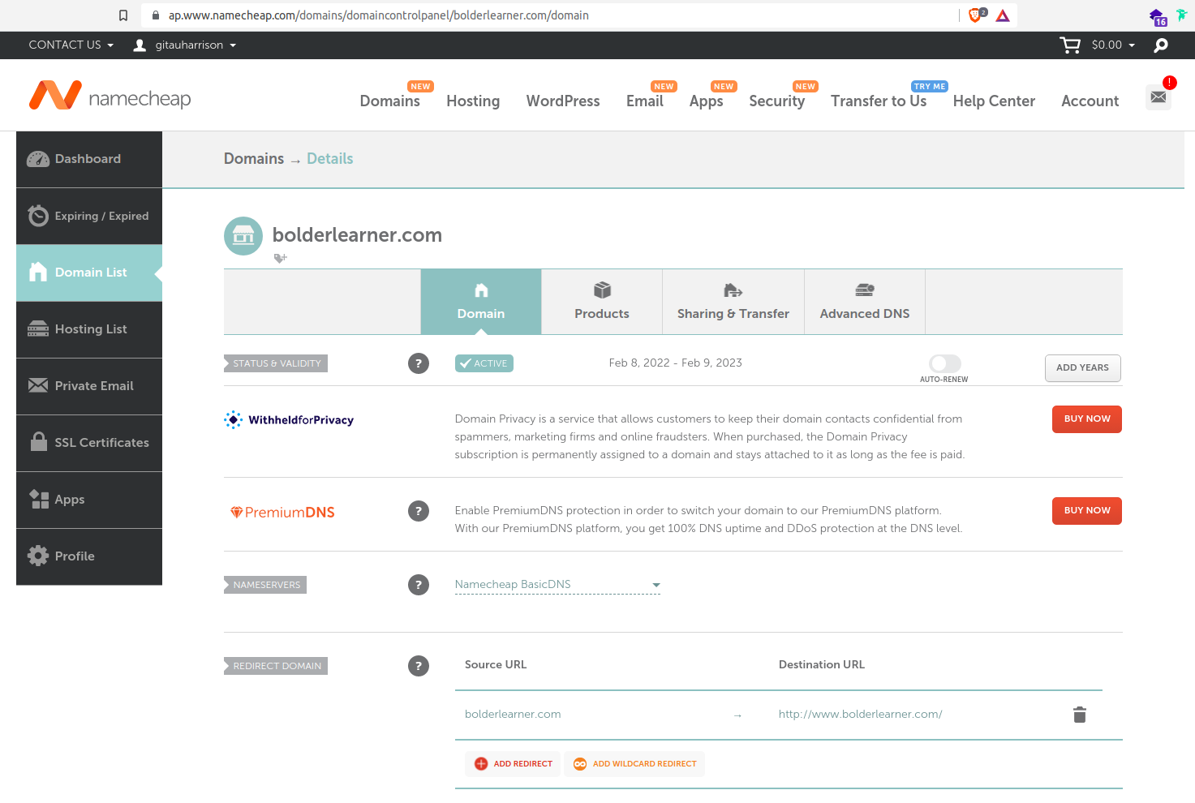Image resolution: width=1195 pixels, height=803 pixels.
Task: Click the Add Redirect button
Action: [x=513, y=764]
